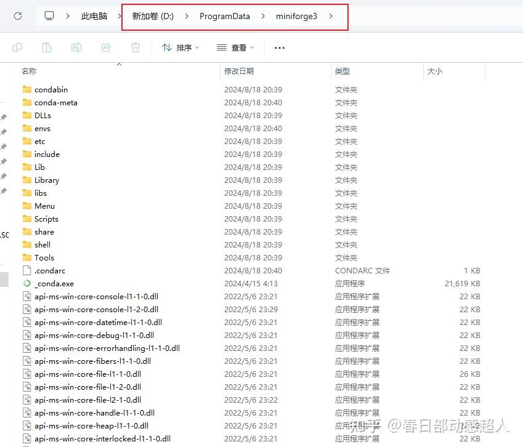Open the 排序 sort dropdown
This screenshot has width=523, height=447.
coord(180,47)
